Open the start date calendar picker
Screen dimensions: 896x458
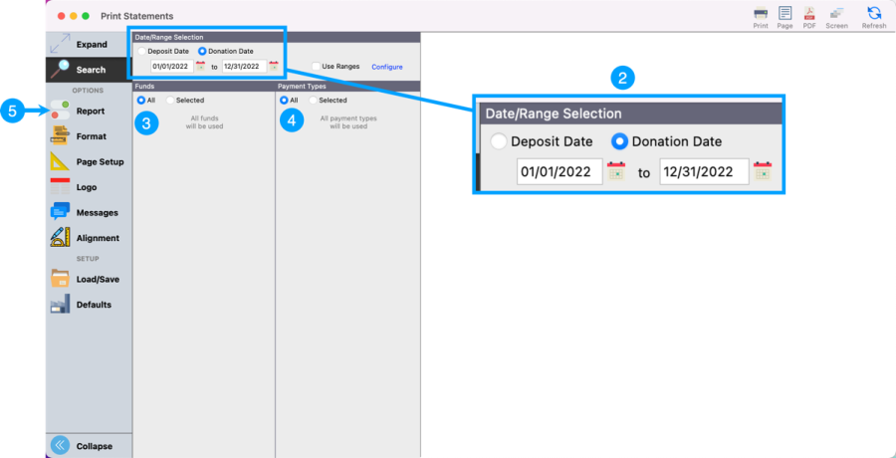(x=200, y=67)
